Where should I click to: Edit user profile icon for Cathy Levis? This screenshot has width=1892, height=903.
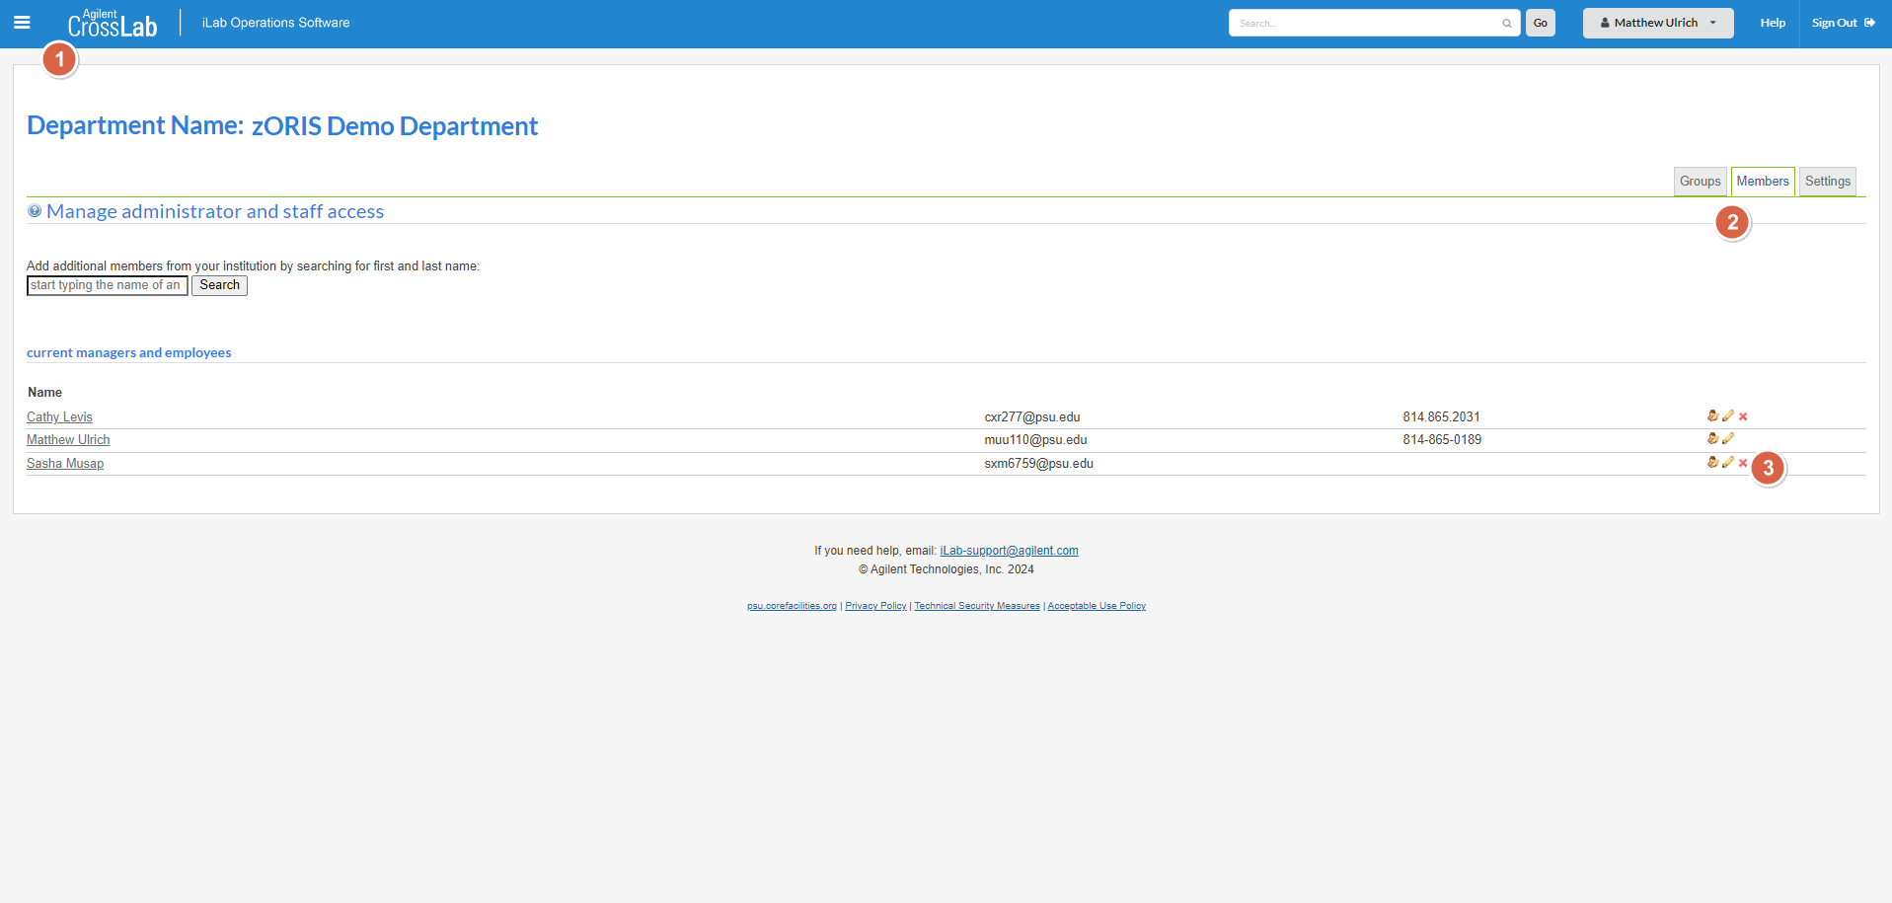[x=1712, y=416]
